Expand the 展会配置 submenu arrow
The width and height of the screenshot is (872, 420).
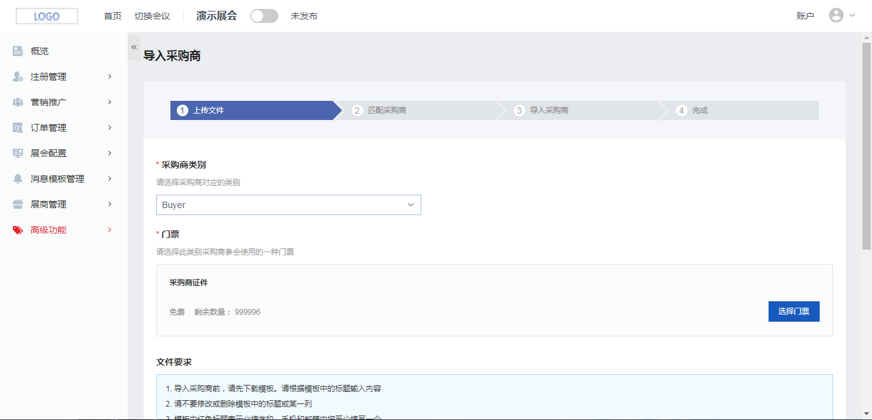click(110, 153)
